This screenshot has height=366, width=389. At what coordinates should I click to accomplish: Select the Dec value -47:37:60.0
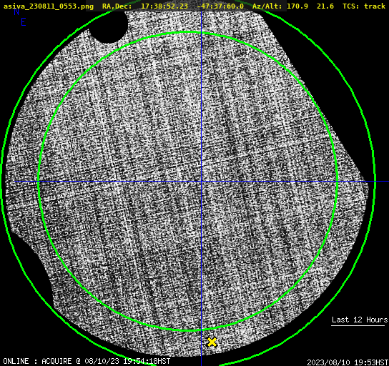(x=220, y=6)
